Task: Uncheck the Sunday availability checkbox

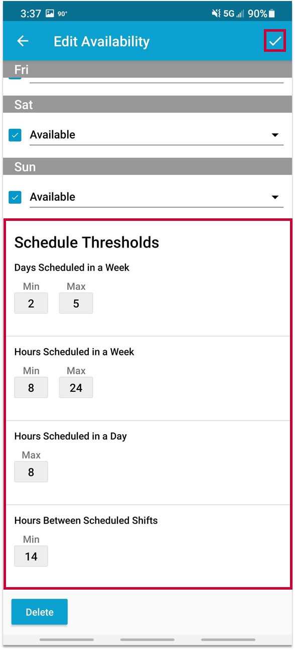Action: click(15, 197)
